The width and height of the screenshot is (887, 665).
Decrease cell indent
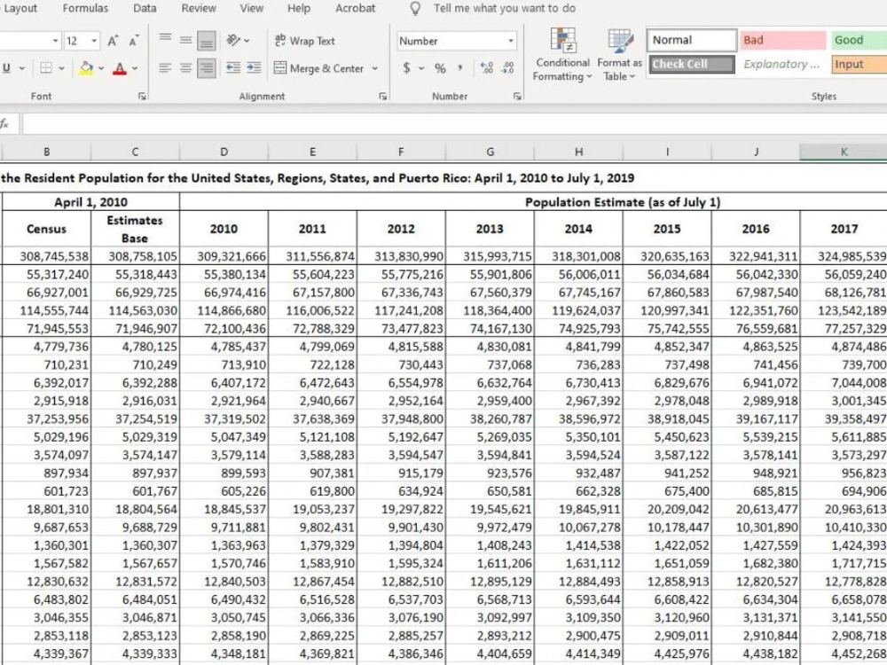coord(233,68)
